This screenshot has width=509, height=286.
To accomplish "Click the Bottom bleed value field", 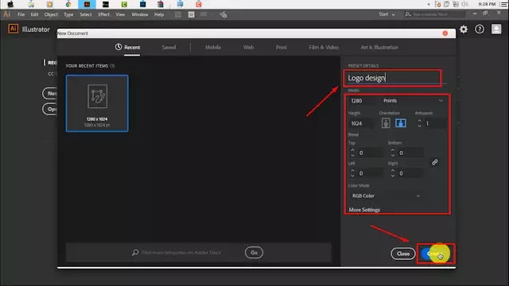I will pyautogui.click(x=410, y=153).
